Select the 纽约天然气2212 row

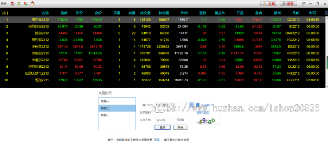pyautogui.click(x=162, y=73)
